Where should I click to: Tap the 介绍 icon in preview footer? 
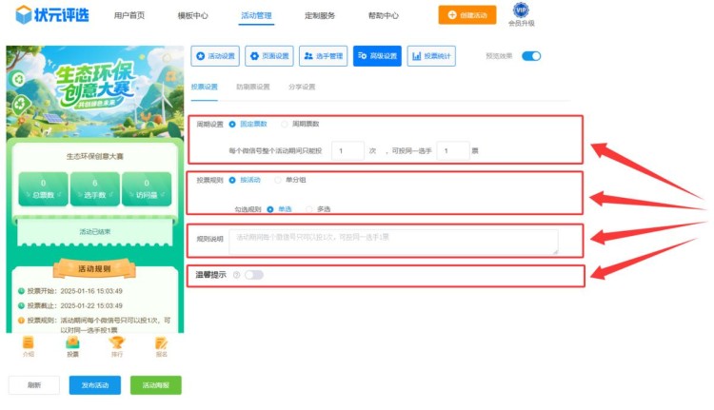(28, 343)
